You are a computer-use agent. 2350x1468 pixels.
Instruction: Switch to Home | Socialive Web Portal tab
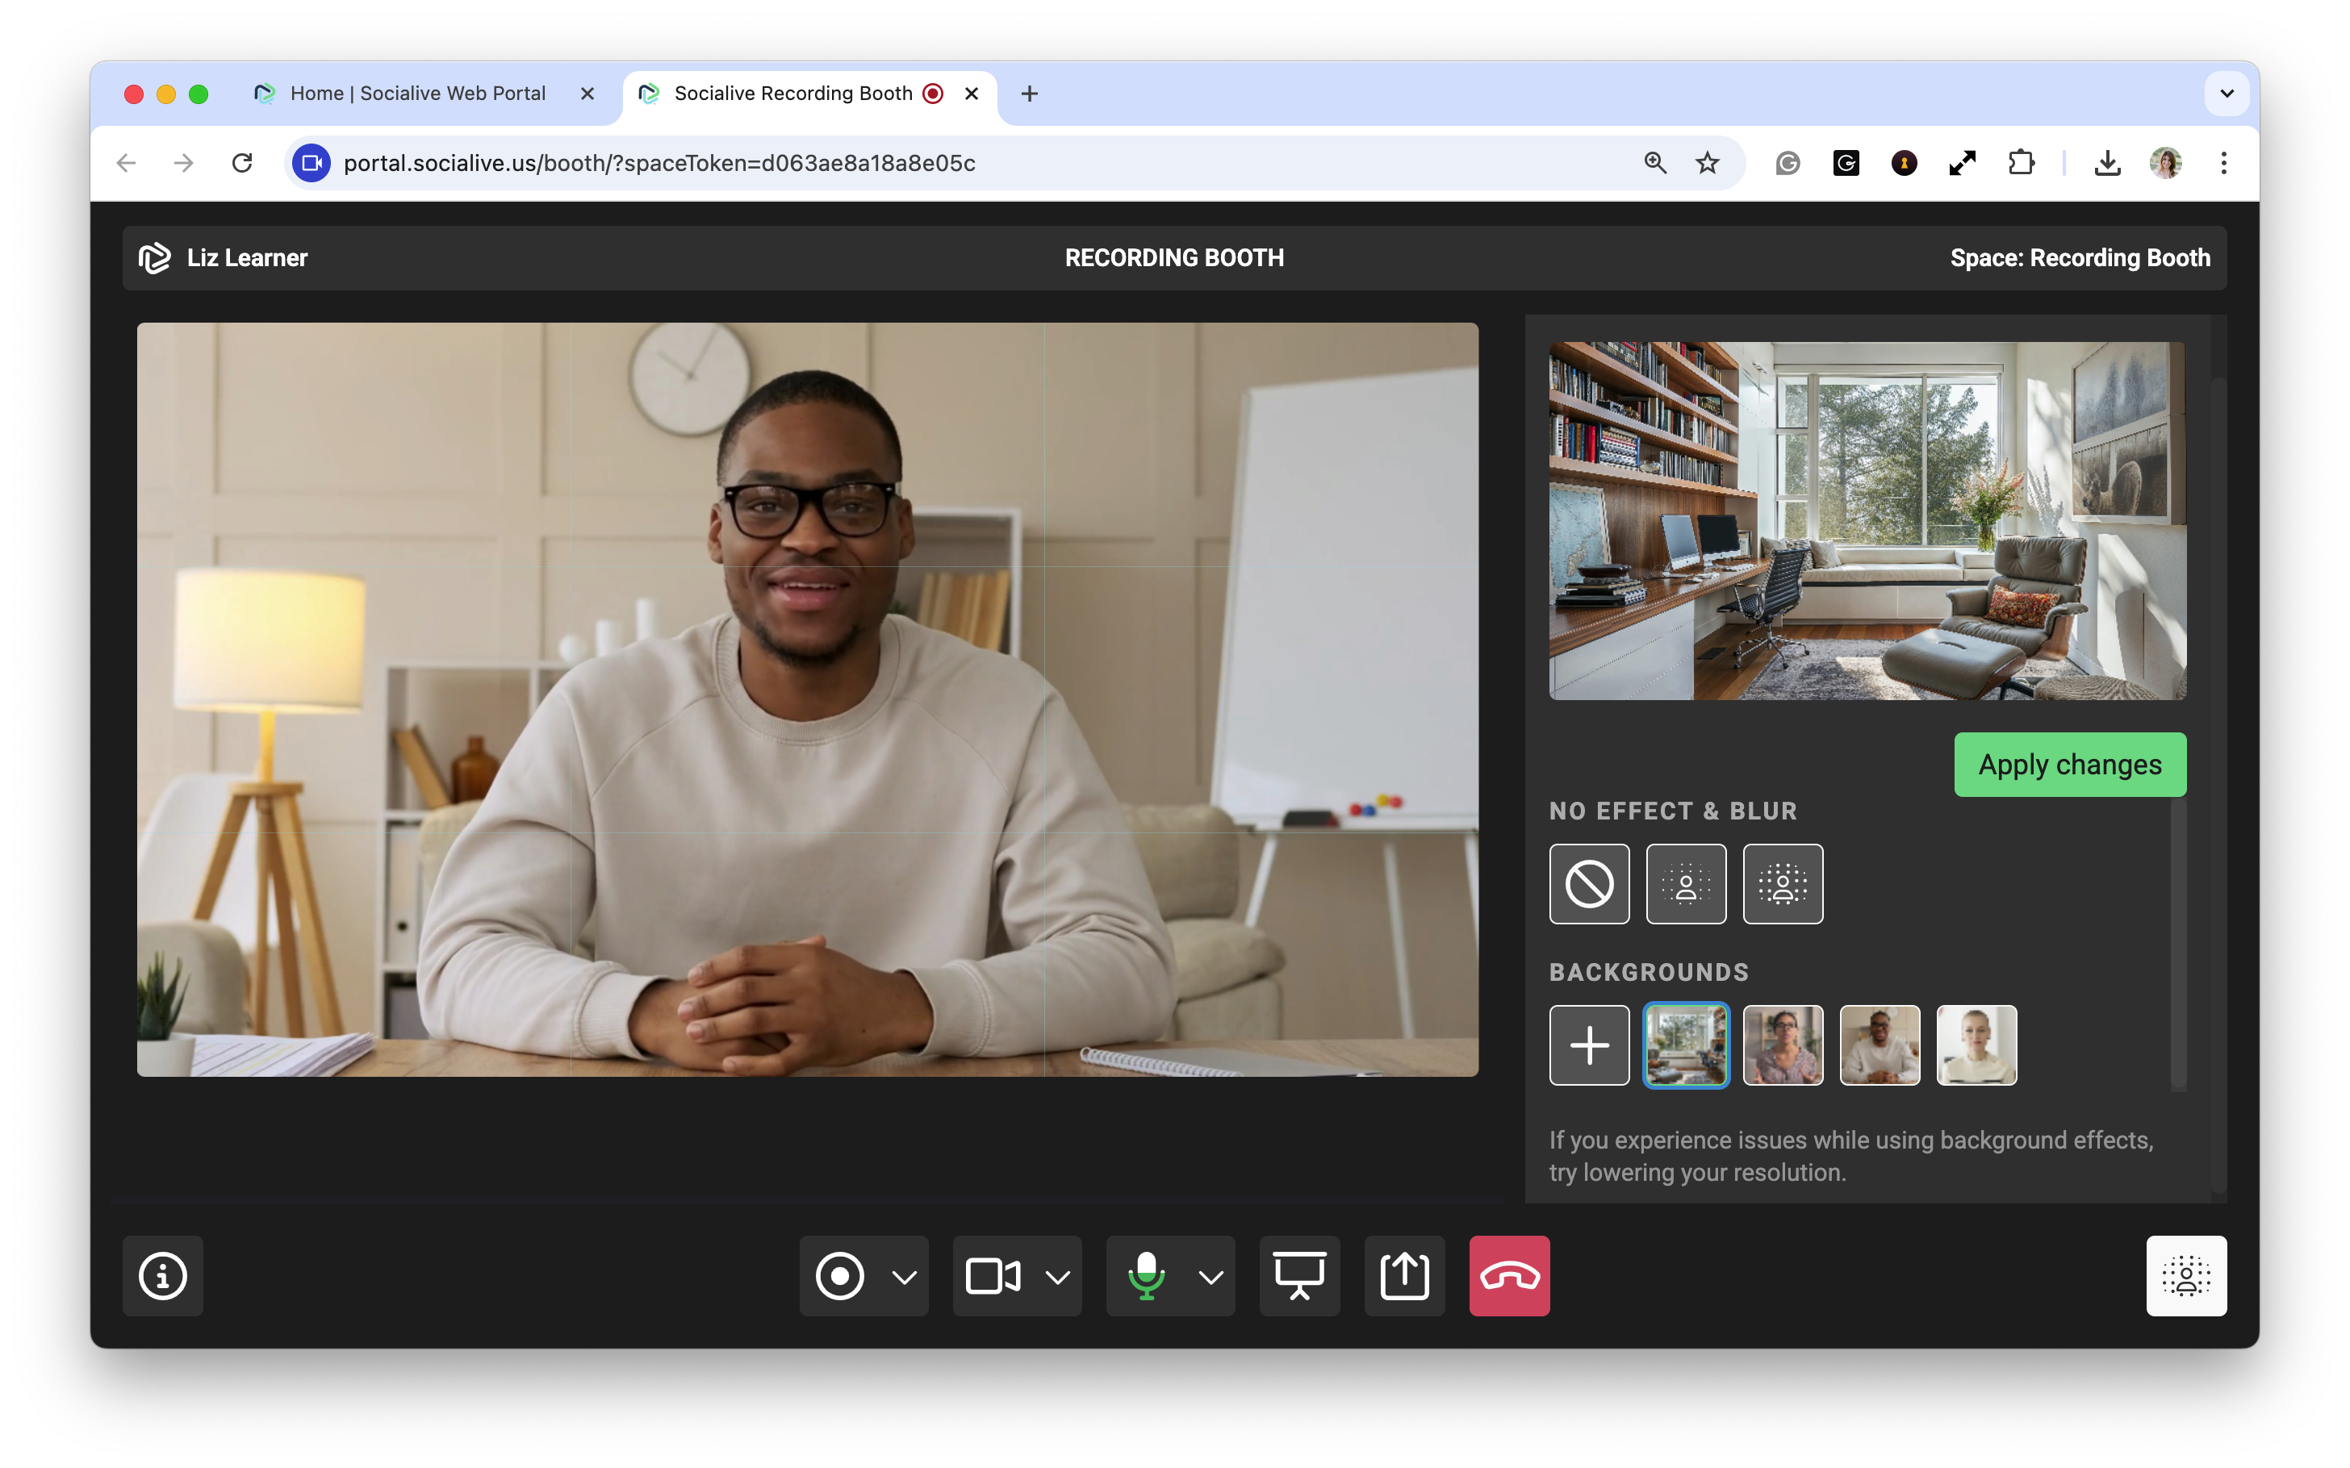[417, 94]
